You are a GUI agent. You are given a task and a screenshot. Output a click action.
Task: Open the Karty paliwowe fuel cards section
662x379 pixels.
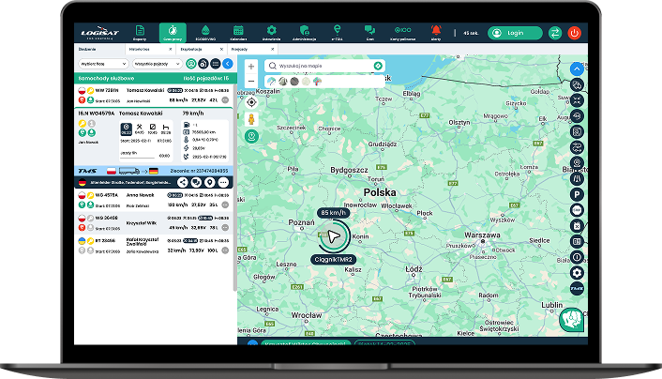(403, 33)
